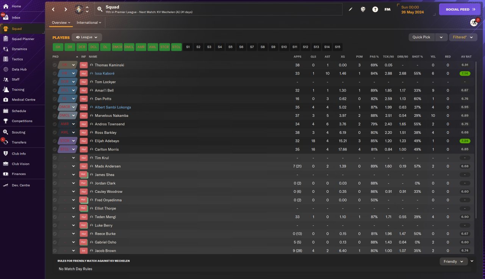Switch to the Overview tab
This screenshot has height=279, width=485.
point(61,23)
